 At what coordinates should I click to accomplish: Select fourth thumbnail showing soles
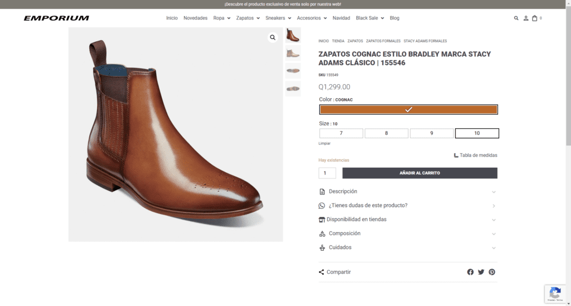tap(293, 89)
